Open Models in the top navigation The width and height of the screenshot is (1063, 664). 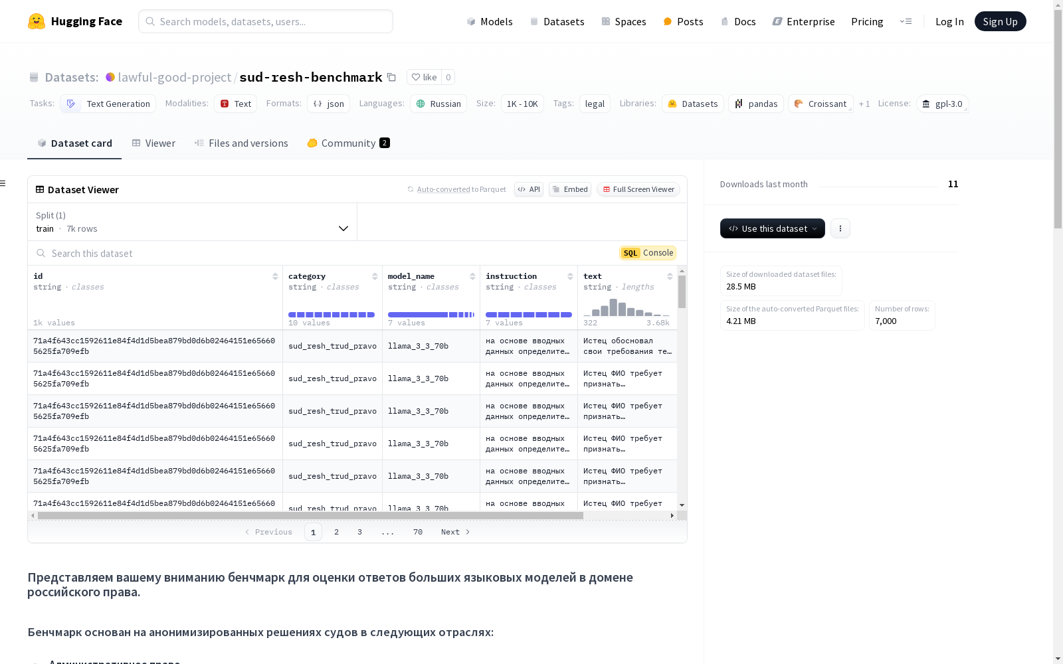(x=490, y=21)
